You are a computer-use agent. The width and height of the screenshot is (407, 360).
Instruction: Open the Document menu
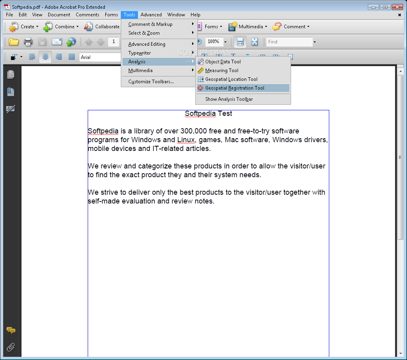click(x=59, y=15)
